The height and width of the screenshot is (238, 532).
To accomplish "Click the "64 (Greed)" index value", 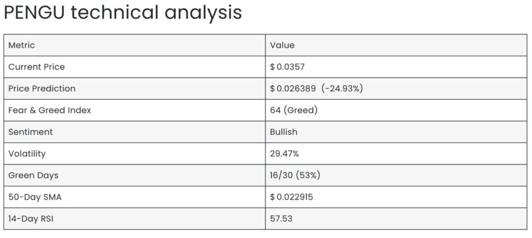I will point(294,110).
